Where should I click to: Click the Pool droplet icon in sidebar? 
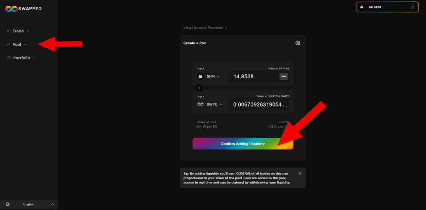click(x=8, y=44)
